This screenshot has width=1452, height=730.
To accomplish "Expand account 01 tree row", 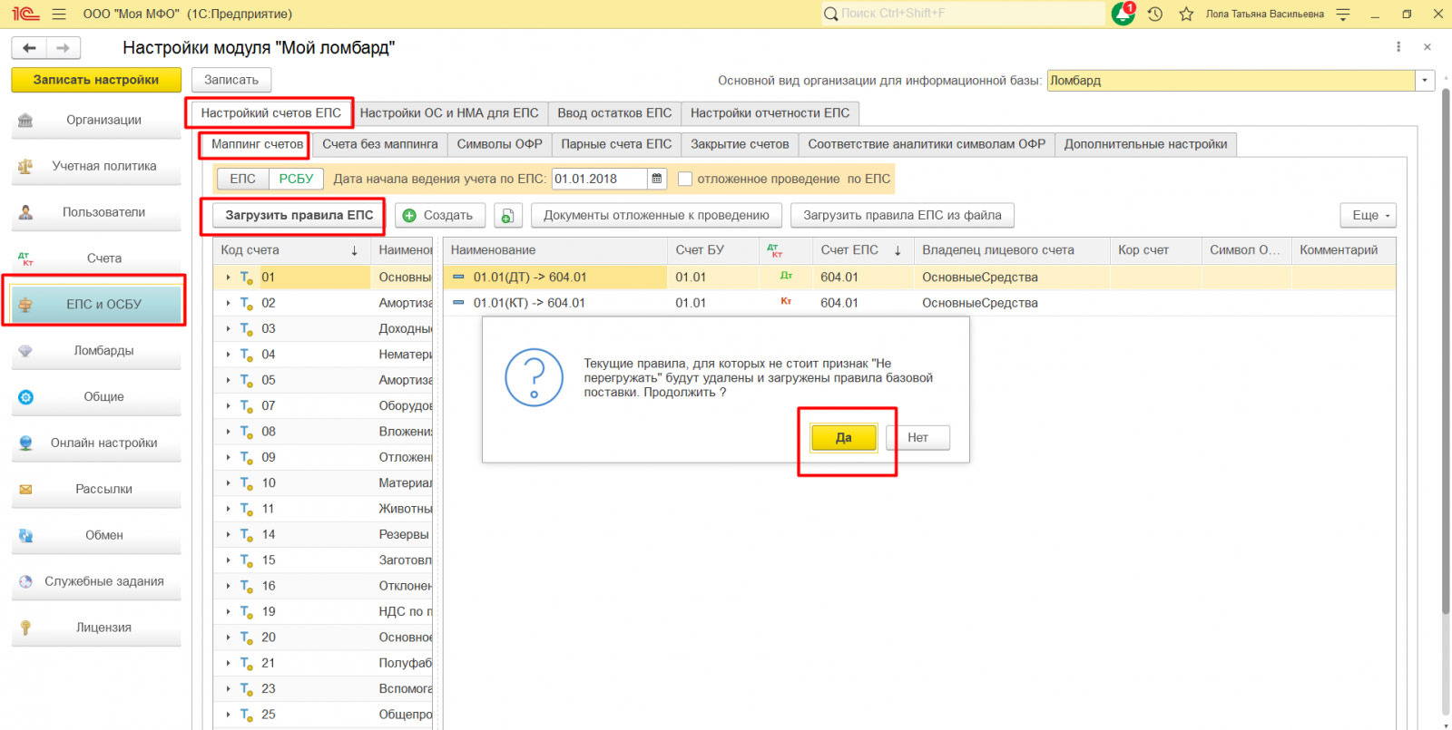I will pos(228,277).
